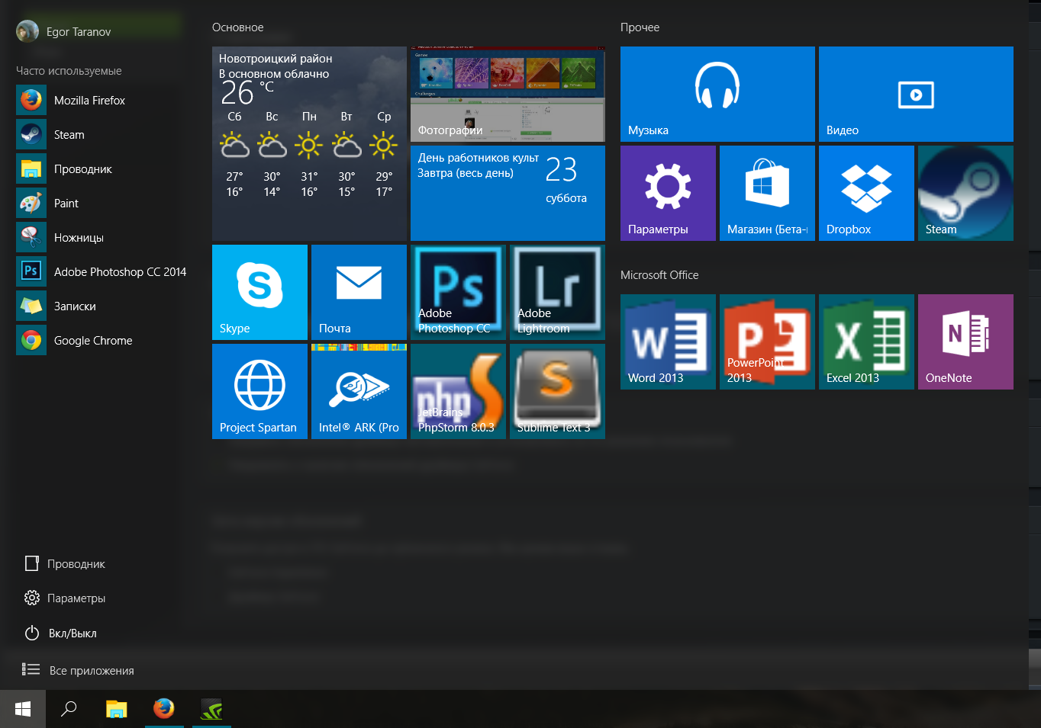
Task: Open the Параметры settings tile
Action: click(x=668, y=193)
